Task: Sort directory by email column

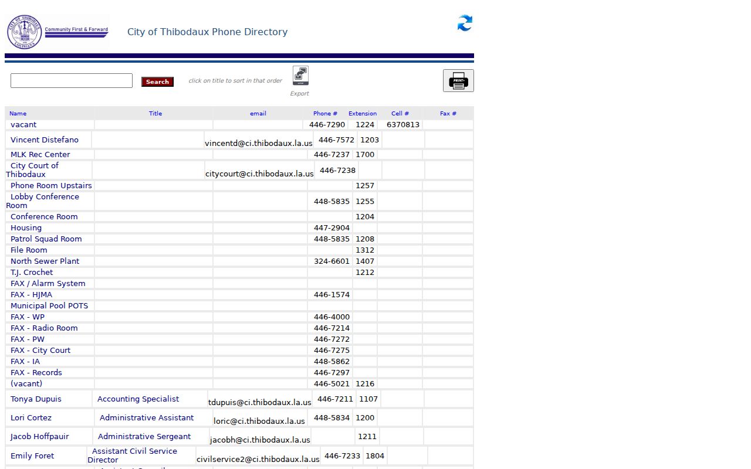Action: (258, 114)
